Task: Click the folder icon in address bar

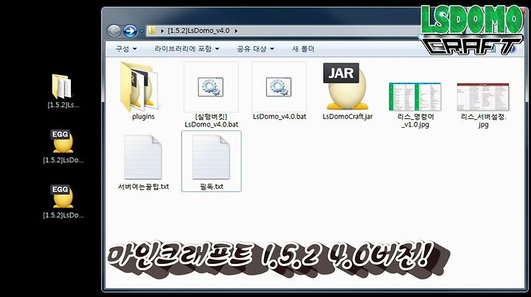Action: click(x=153, y=30)
